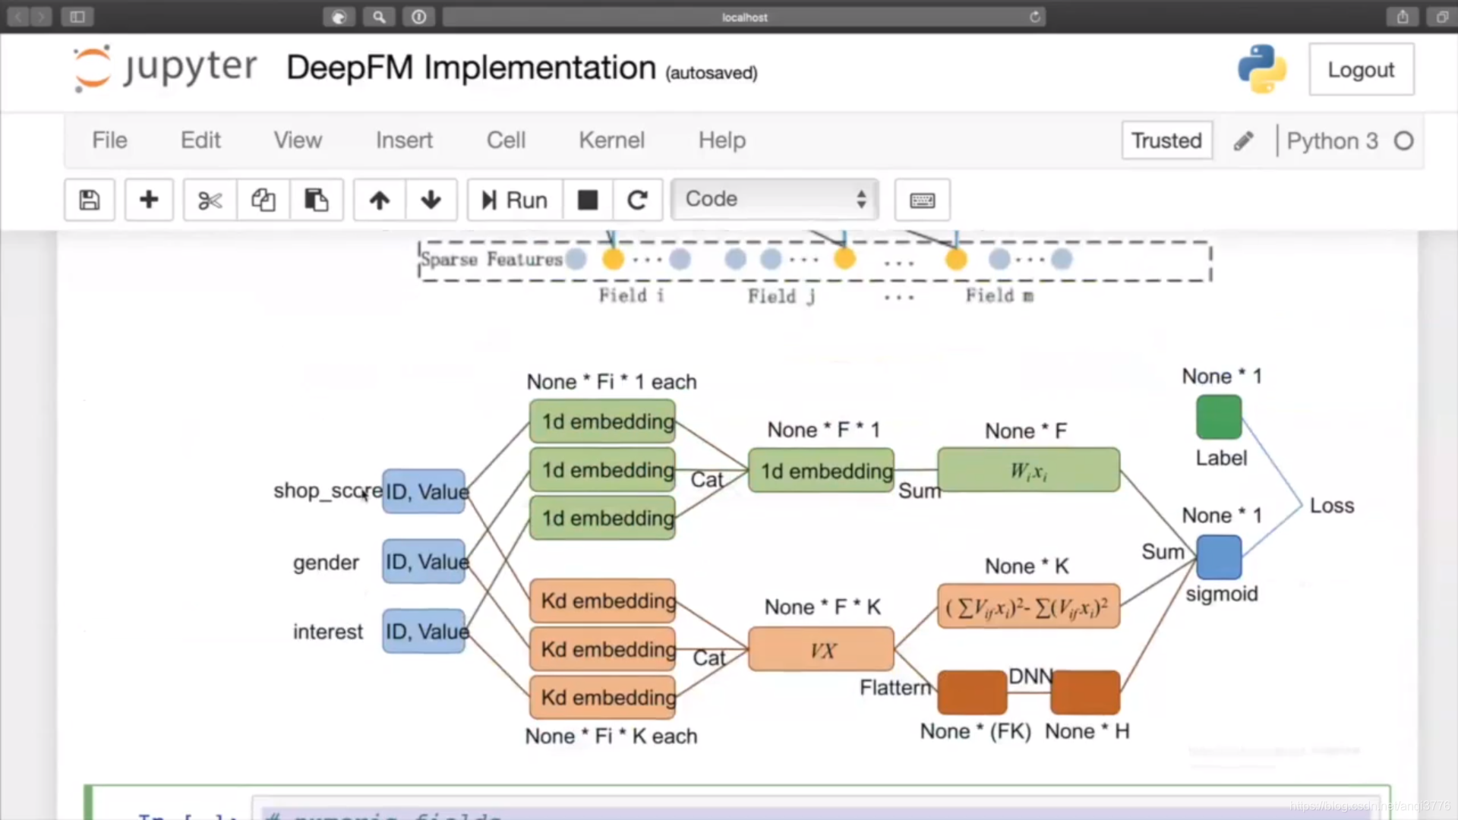The image size is (1458, 820).
Task: Click the browser refresh icon
Action: (x=1036, y=17)
